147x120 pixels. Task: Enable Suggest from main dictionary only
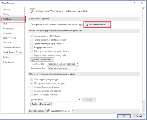[32, 55]
